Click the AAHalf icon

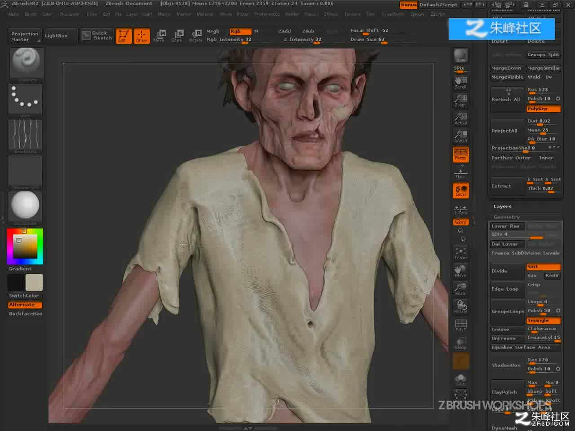(x=461, y=136)
